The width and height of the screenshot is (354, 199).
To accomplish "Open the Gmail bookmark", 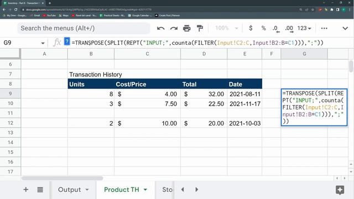I will 35,15.
